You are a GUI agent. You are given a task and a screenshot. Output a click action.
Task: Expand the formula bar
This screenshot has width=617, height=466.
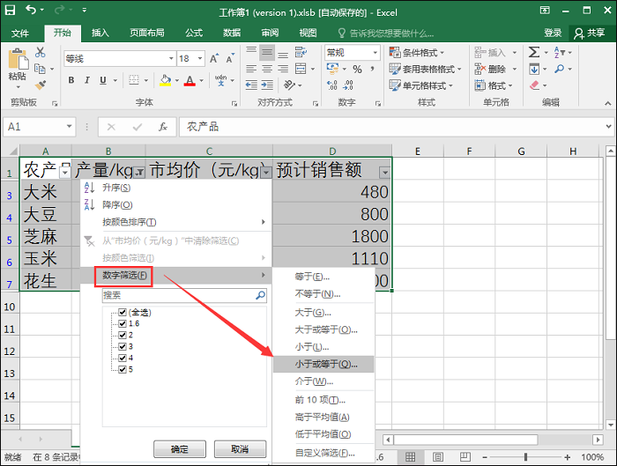(608, 127)
